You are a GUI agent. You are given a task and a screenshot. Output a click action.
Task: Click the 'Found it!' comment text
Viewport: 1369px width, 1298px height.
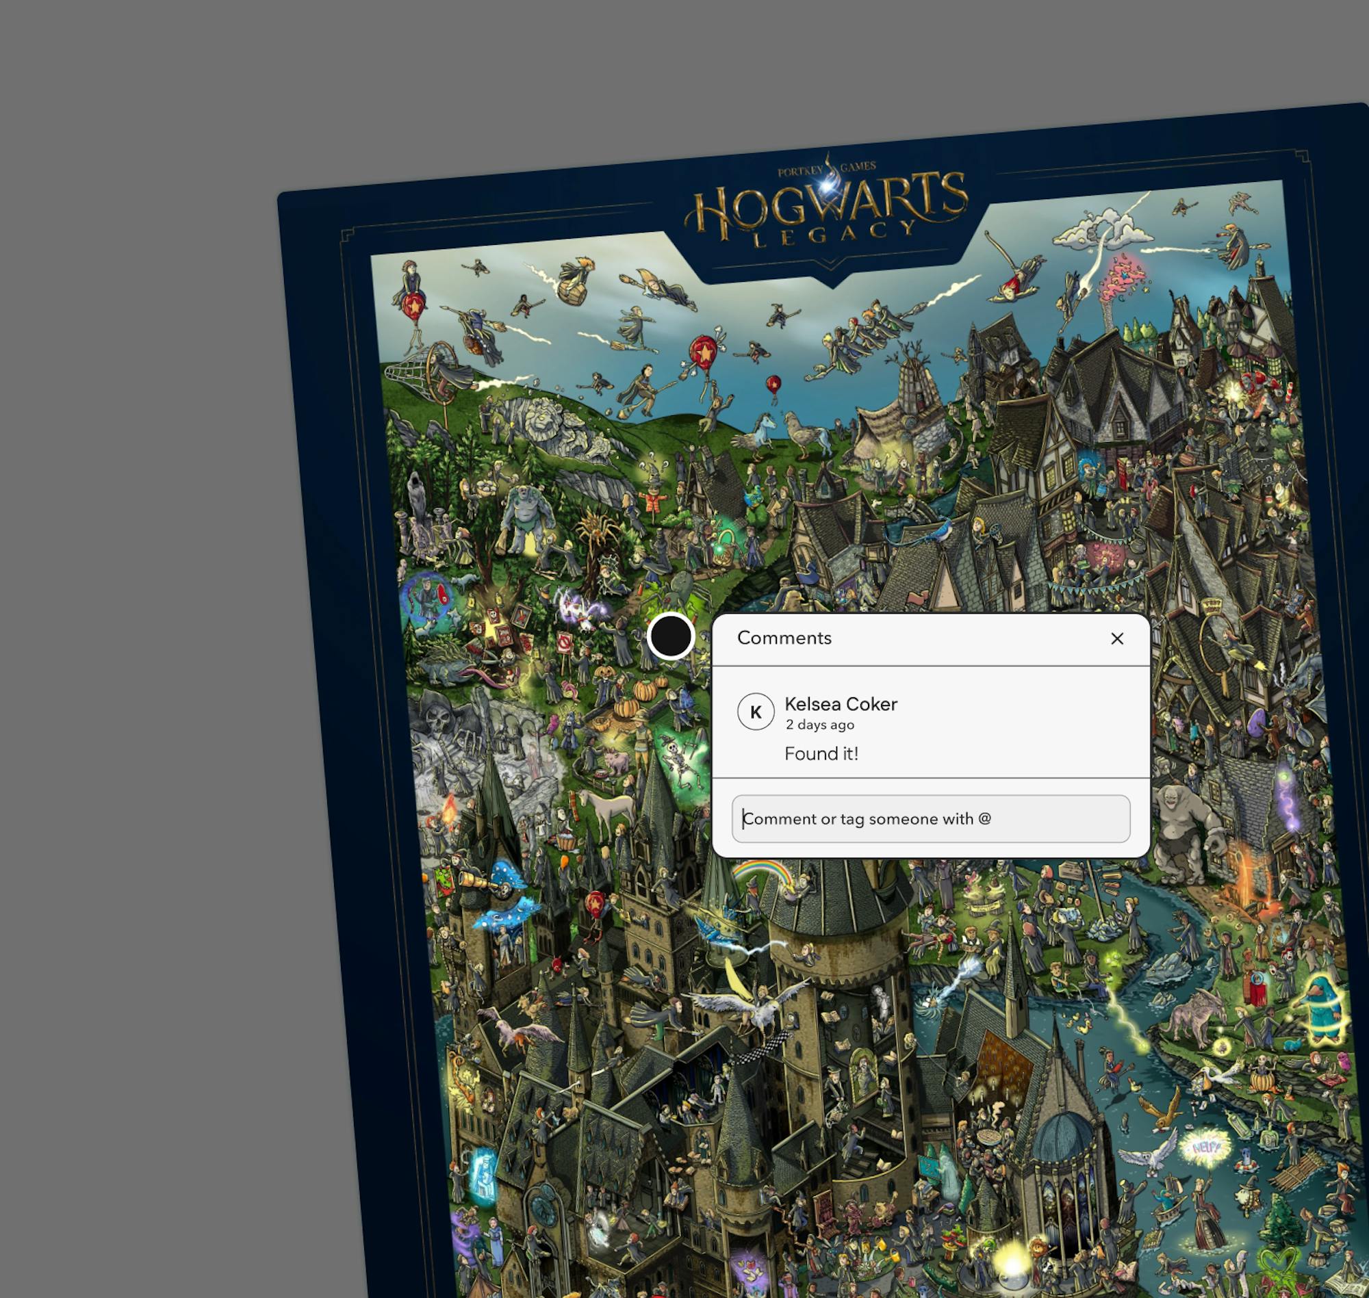821,753
